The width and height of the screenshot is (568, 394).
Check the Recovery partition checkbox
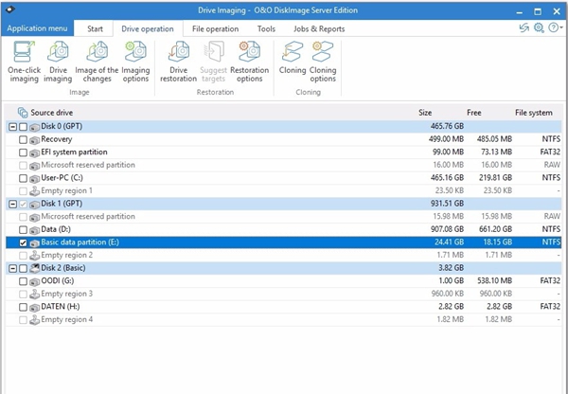click(23, 139)
